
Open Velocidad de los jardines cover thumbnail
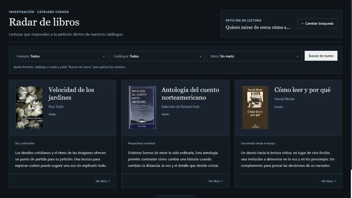[x=29, y=107]
